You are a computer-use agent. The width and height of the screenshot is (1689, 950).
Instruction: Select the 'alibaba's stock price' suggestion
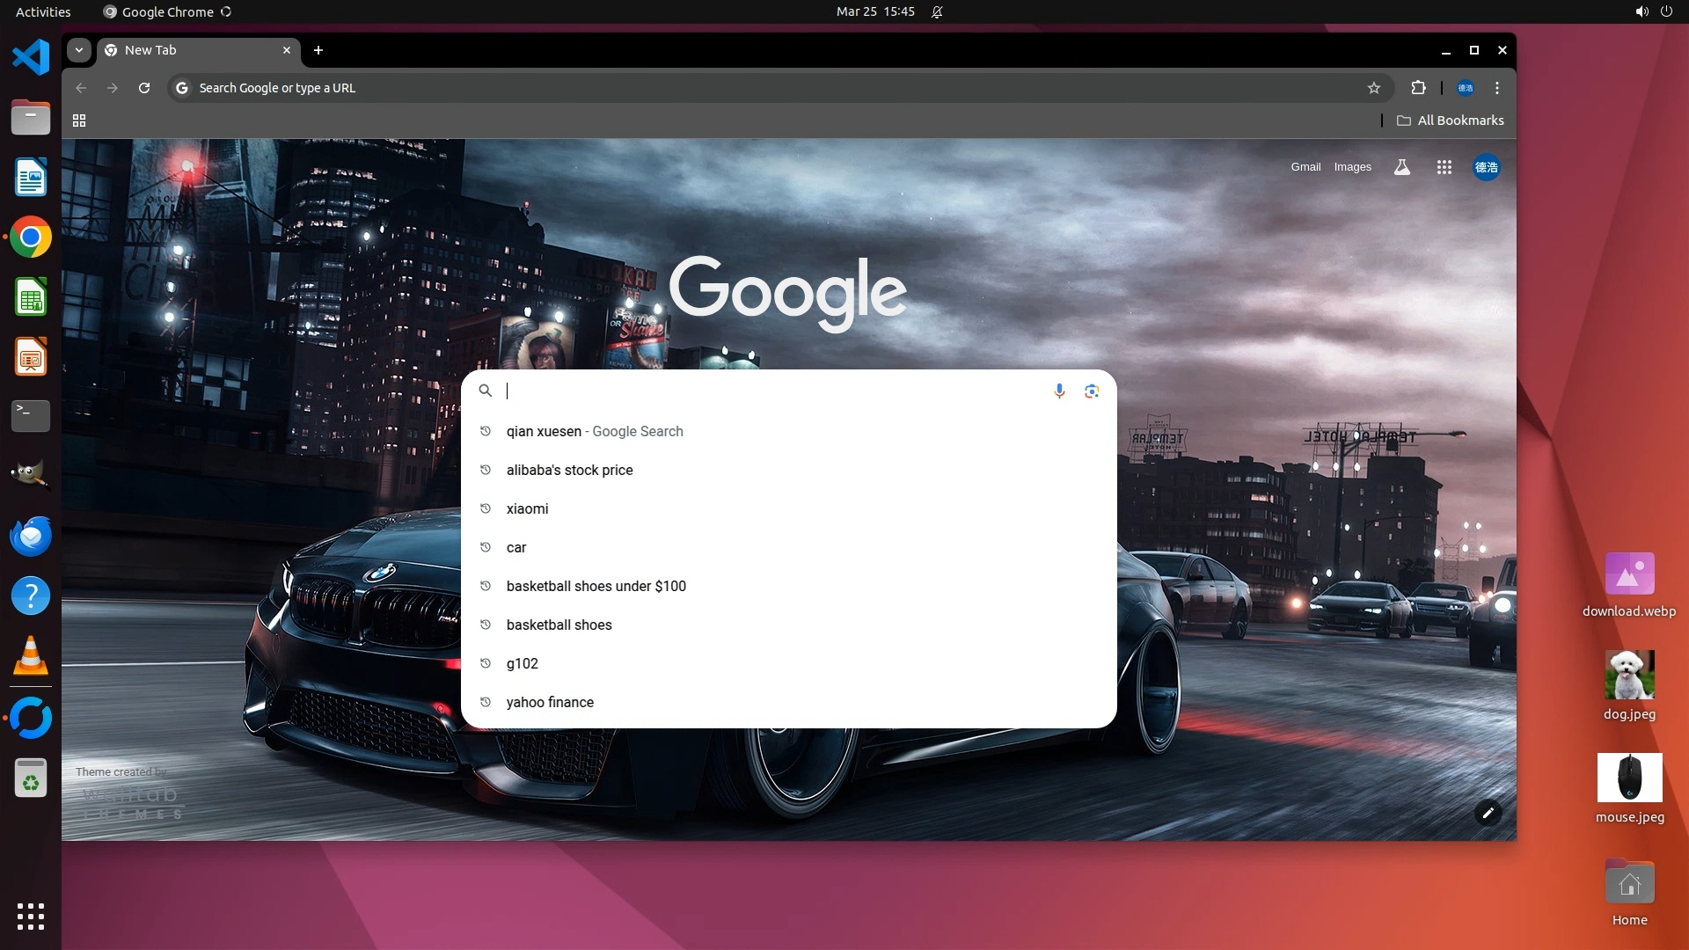click(569, 470)
